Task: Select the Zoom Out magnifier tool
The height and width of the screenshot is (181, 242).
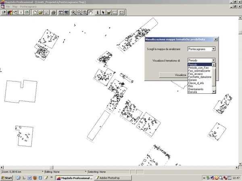Action: click(x=79, y=12)
